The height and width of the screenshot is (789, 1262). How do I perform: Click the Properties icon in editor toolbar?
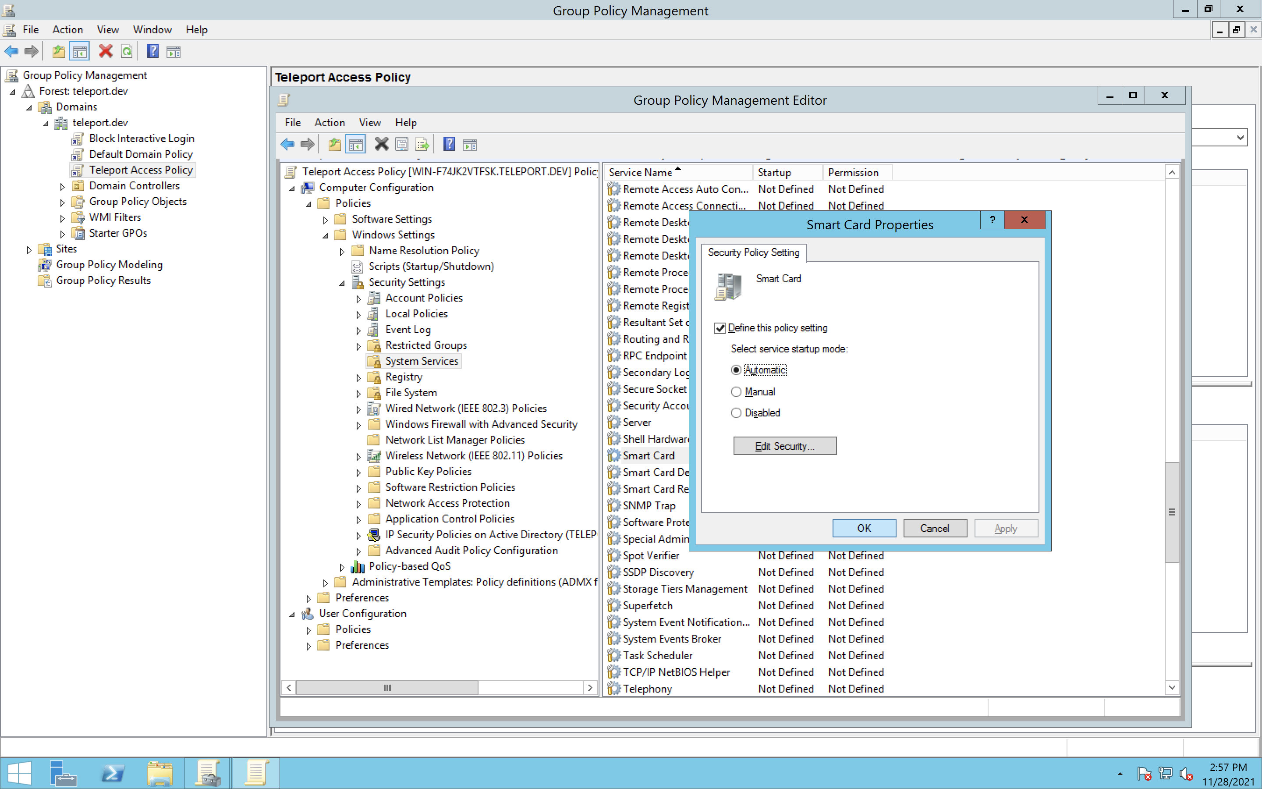point(401,145)
